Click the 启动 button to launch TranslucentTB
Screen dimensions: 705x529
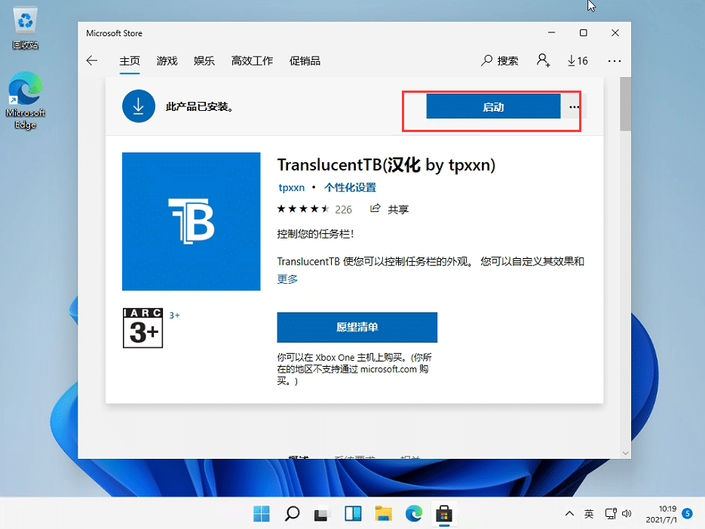tap(493, 106)
